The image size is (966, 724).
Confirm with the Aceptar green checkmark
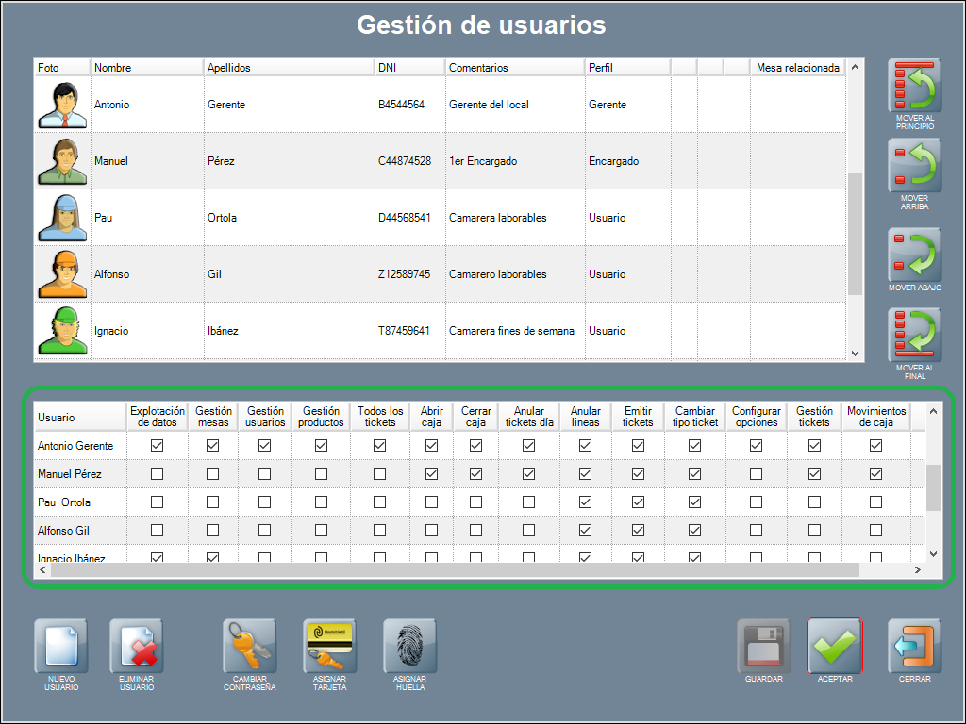835,646
